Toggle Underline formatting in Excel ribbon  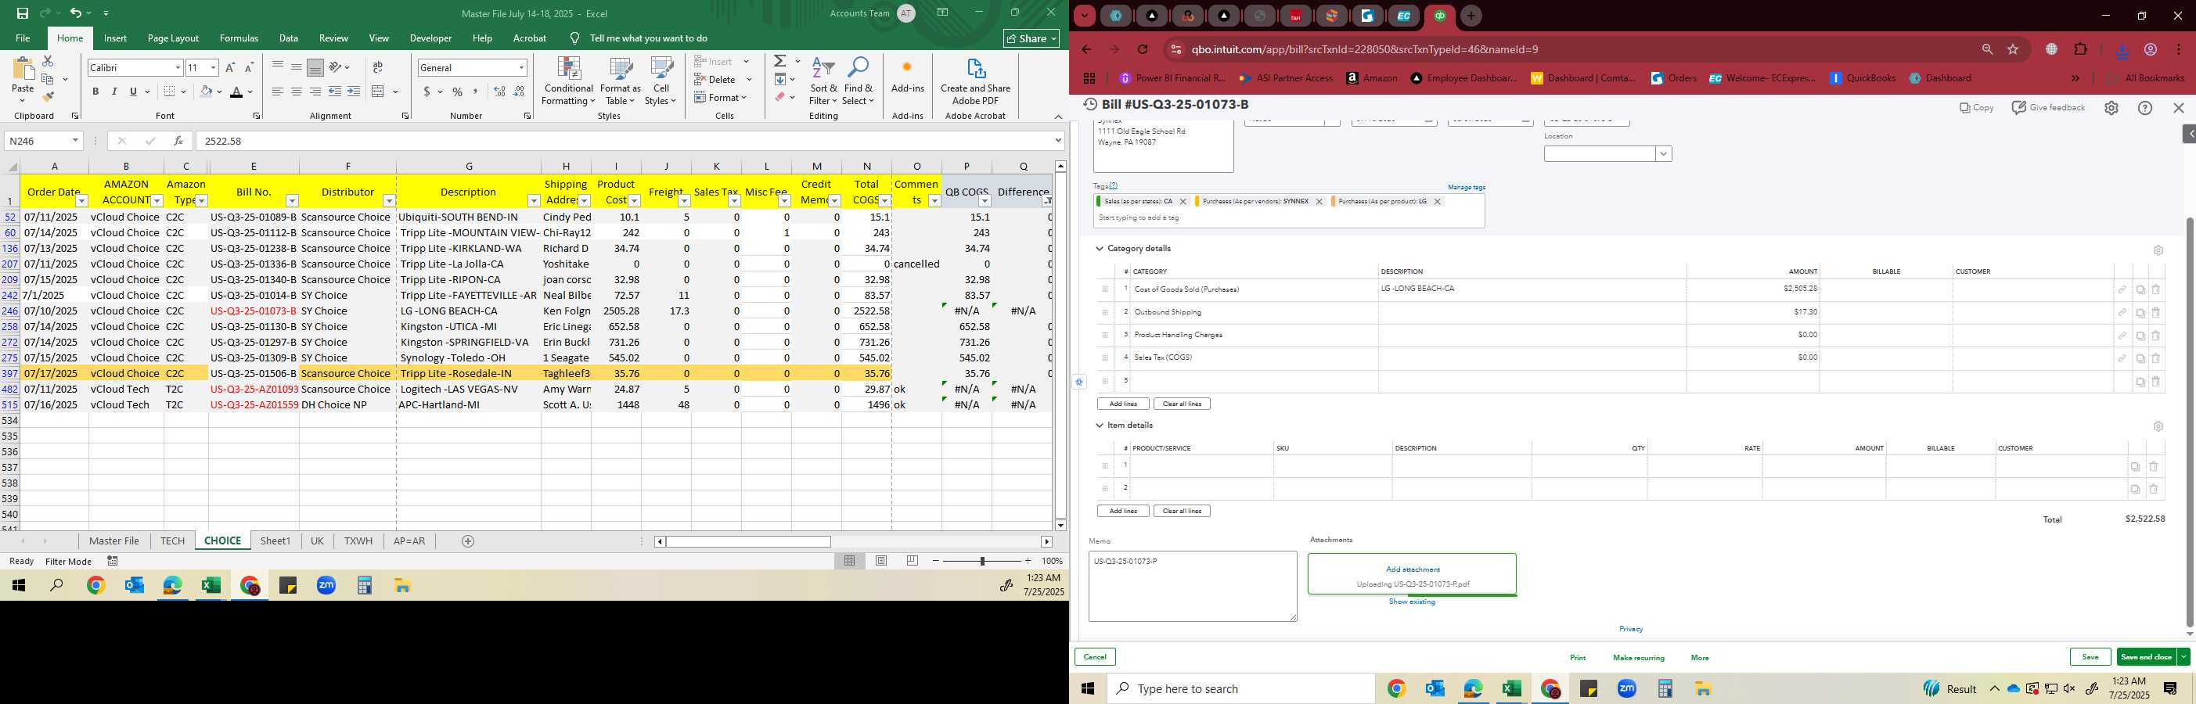(x=133, y=92)
